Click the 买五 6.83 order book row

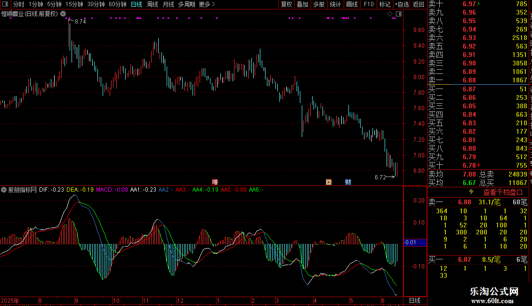tap(478, 123)
